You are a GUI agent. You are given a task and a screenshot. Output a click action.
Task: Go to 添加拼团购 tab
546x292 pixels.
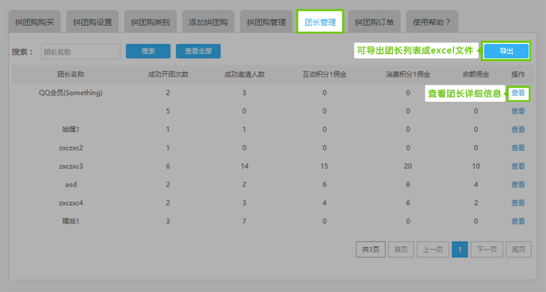(208, 22)
